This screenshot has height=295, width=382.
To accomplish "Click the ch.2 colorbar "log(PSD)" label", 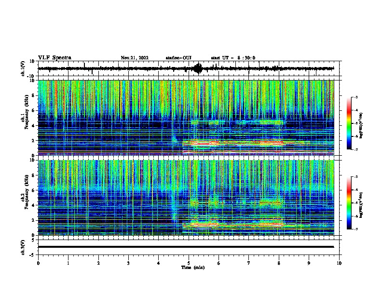I will point(361,205).
